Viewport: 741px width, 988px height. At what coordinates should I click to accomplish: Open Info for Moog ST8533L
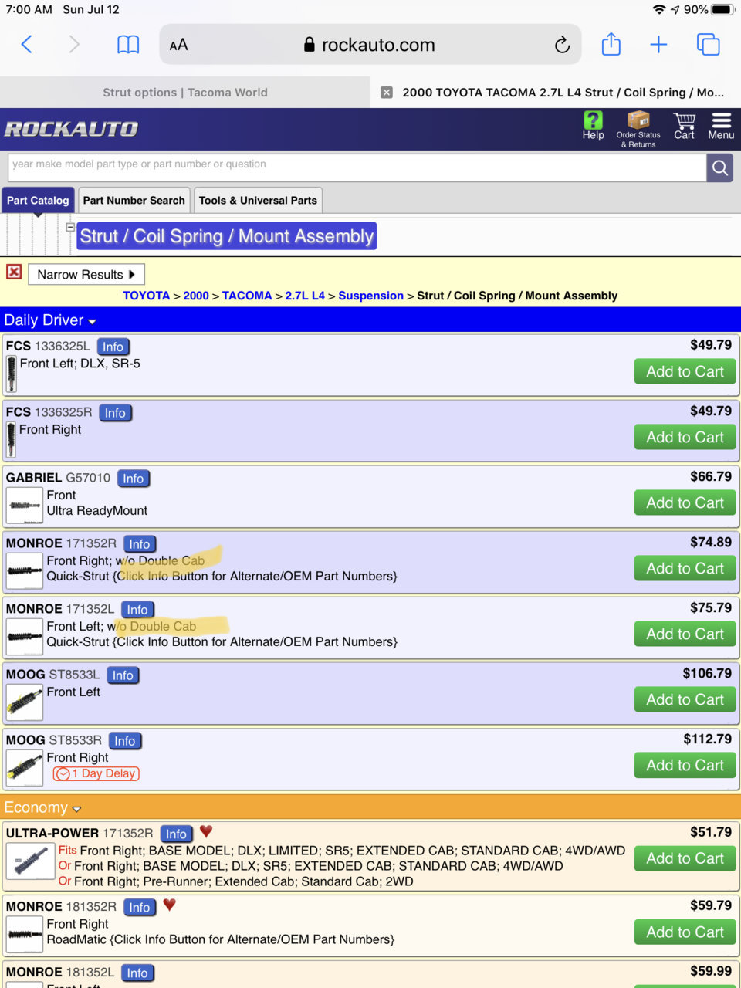click(123, 675)
